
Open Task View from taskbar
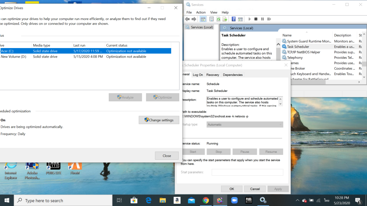coord(119,200)
